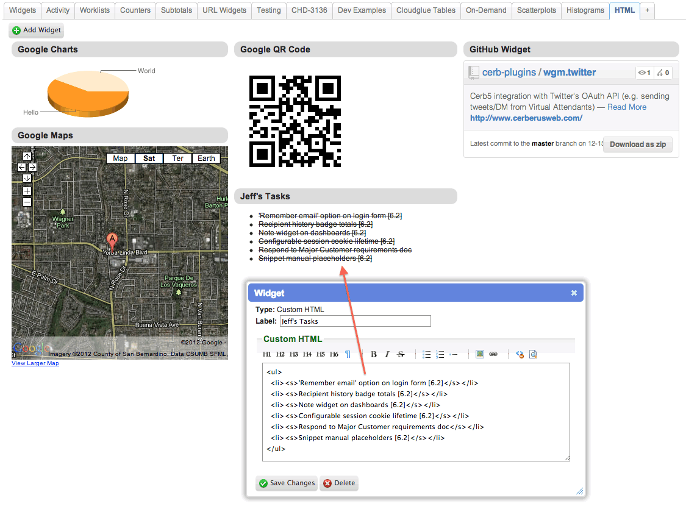The image size is (686, 509).
Task: Select the Dev Examples tab
Action: coord(362,10)
